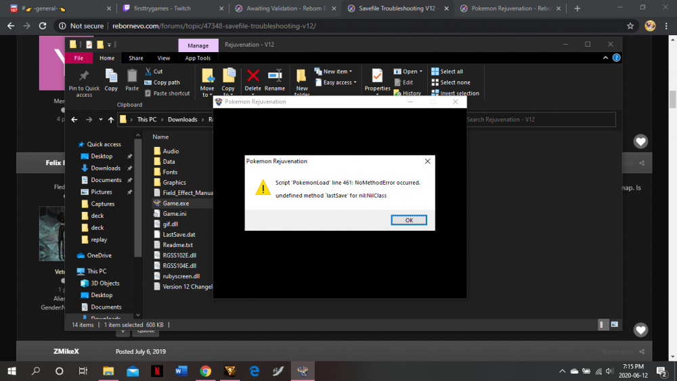The height and width of the screenshot is (381, 677).
Task: Open the Open dropdown in ribbon
Action: [x=408, y=72]
